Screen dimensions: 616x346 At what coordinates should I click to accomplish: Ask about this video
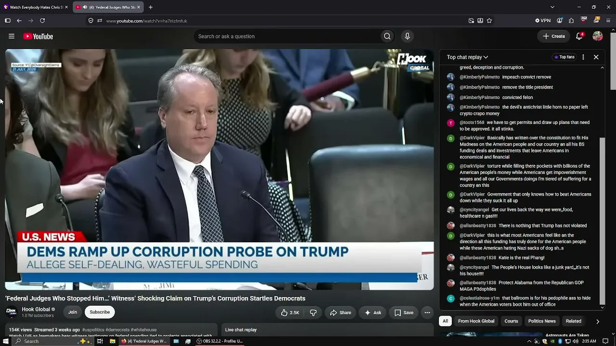tap(372, 312)
